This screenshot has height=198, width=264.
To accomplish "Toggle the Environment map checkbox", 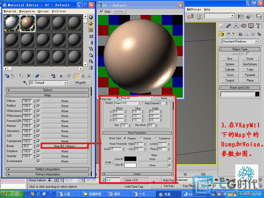I will point(38,161).
